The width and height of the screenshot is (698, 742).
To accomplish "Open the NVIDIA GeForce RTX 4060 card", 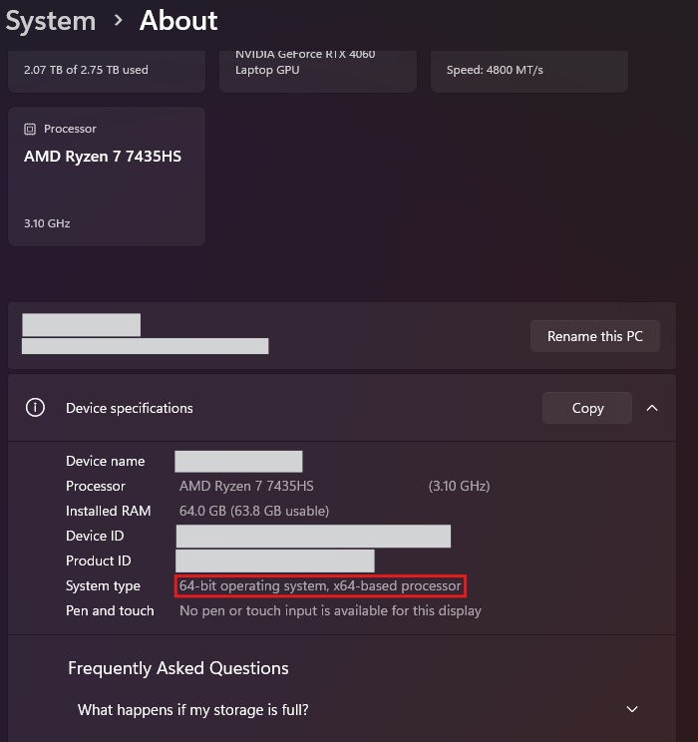I will click(317, 68).
